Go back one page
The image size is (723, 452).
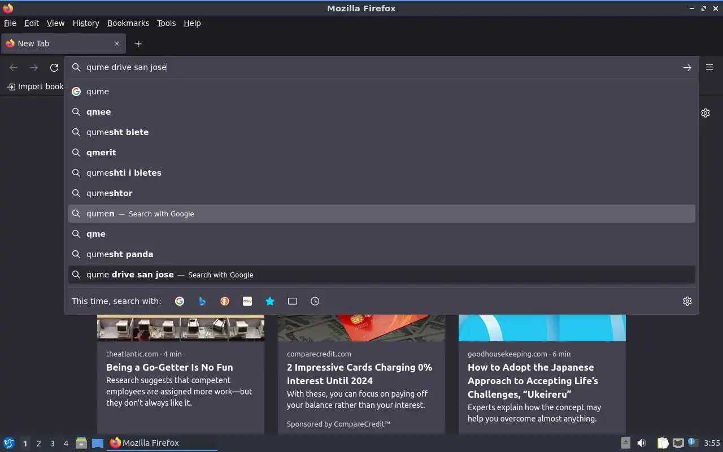[14, 67]
